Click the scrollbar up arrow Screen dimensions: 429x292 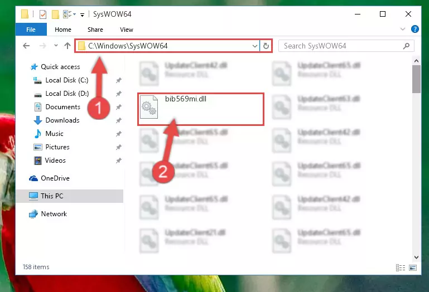(x=416, y=61)
